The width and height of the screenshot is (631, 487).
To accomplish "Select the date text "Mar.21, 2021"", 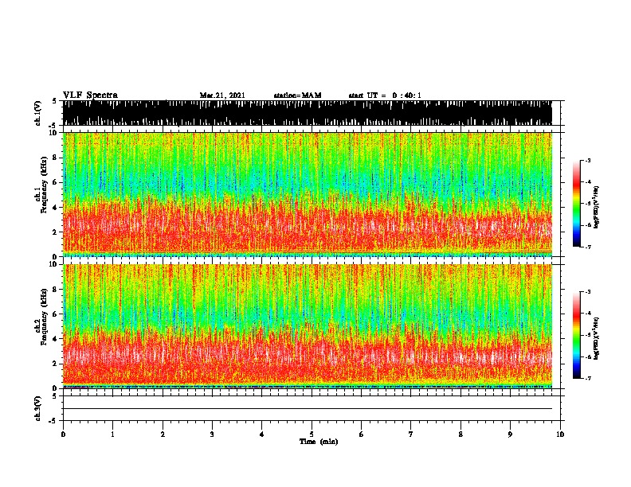I will click(222, 95).
